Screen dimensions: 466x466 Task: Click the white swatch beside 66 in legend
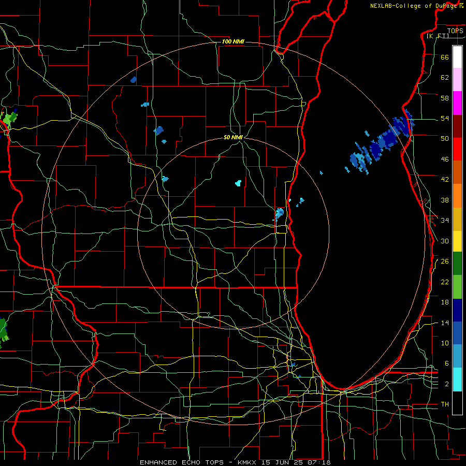457,57
